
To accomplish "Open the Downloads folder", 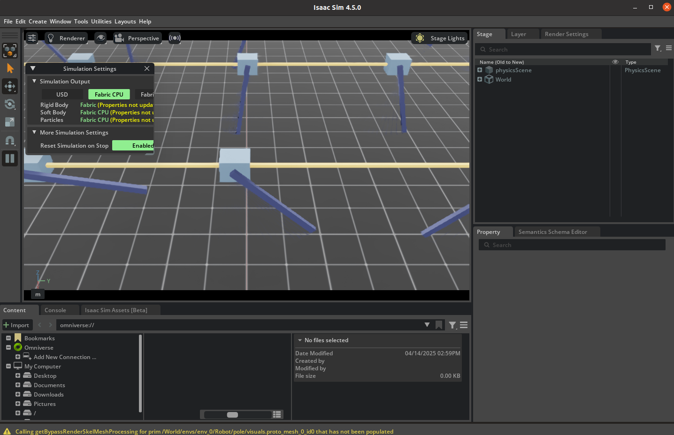I will (48, 395).
